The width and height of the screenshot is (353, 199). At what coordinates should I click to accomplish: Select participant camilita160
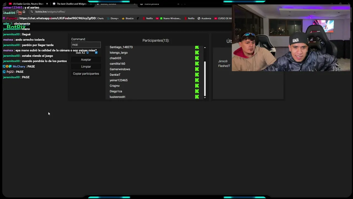[117, 64]
